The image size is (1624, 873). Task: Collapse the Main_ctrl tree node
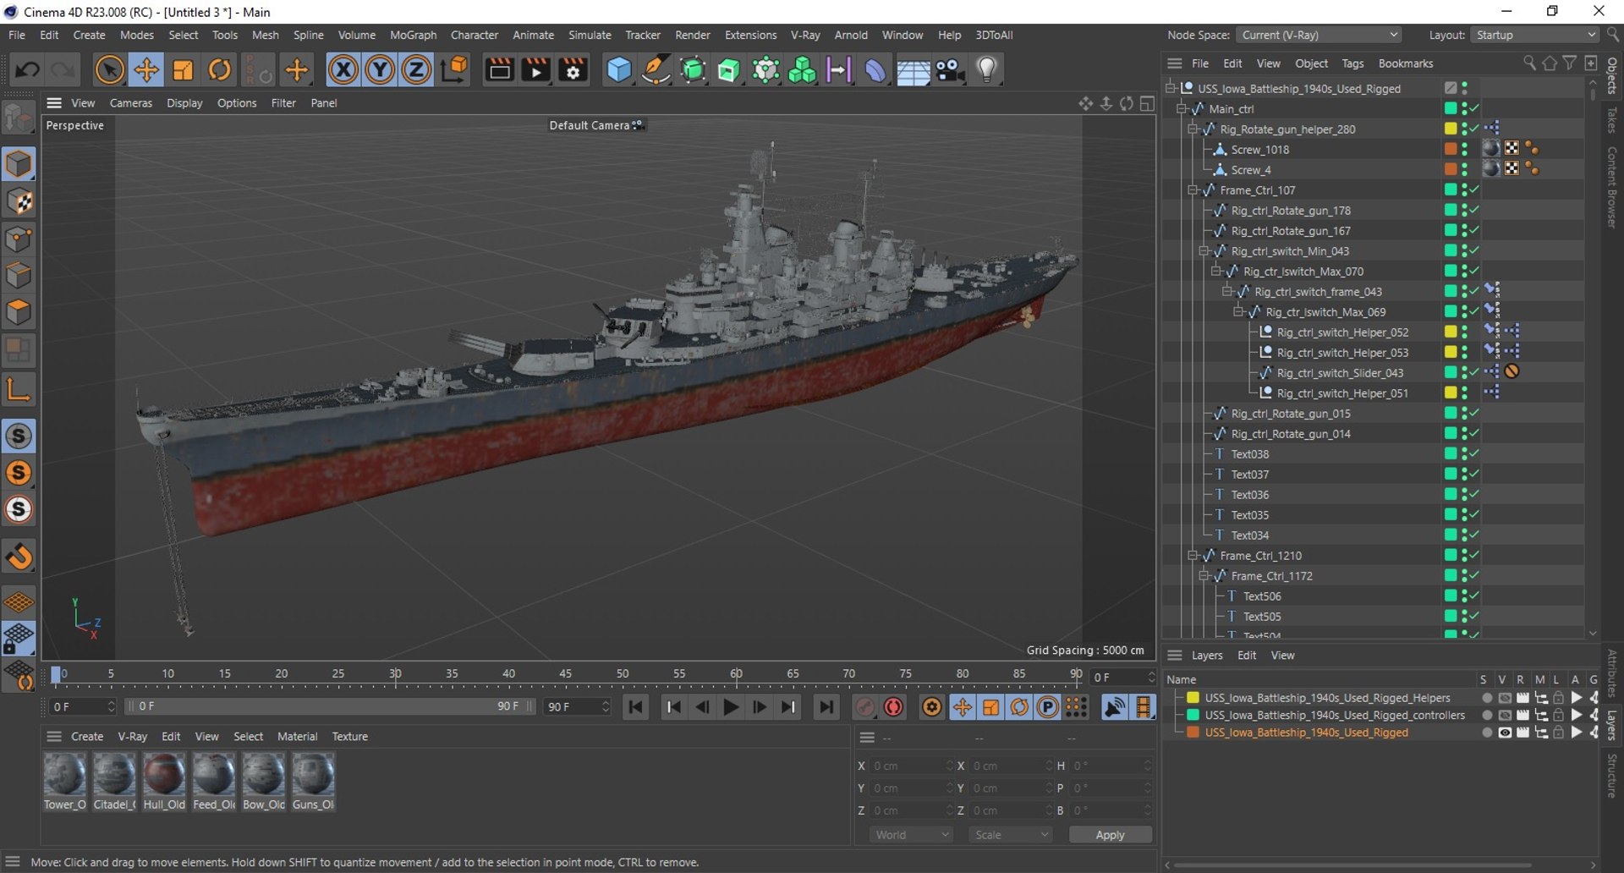coord(1182,108)
